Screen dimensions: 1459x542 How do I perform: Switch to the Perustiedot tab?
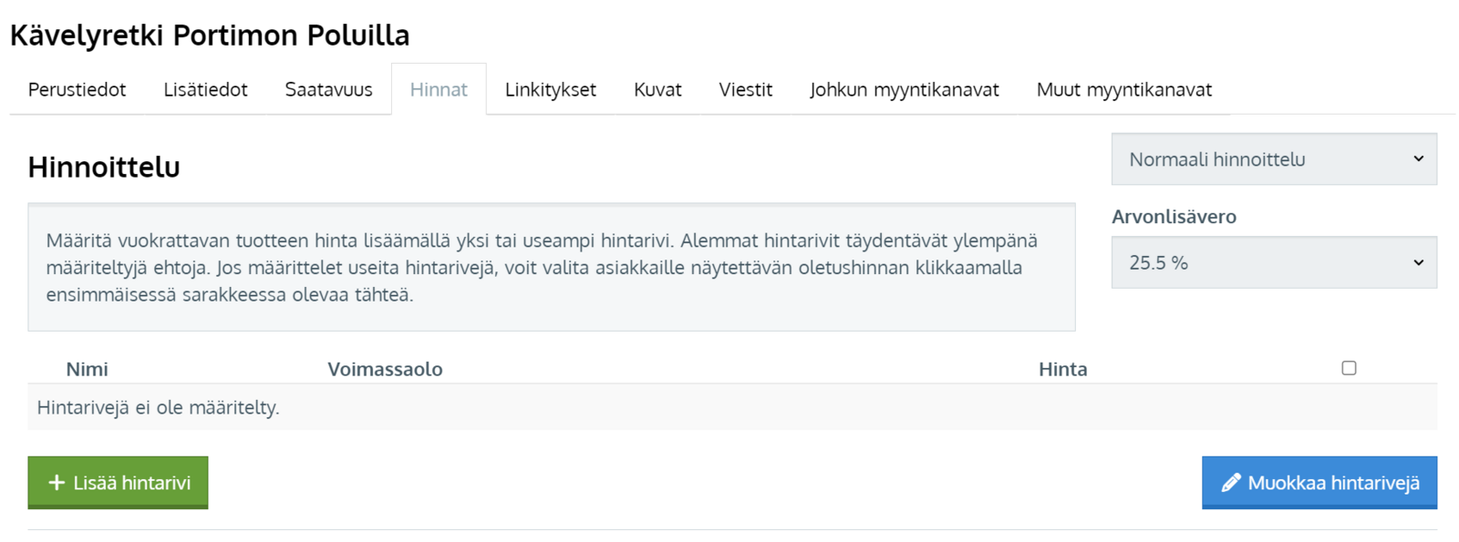(x=77, y=89)
